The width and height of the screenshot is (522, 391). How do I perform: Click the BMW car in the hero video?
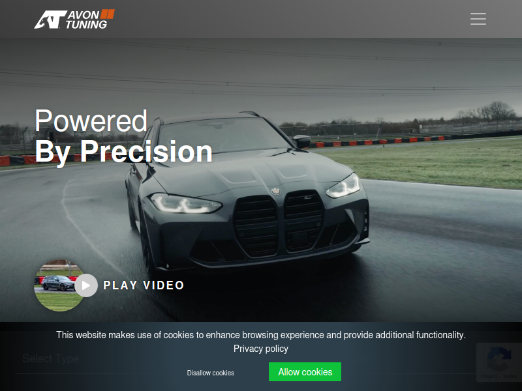click(x=247, y=193)
